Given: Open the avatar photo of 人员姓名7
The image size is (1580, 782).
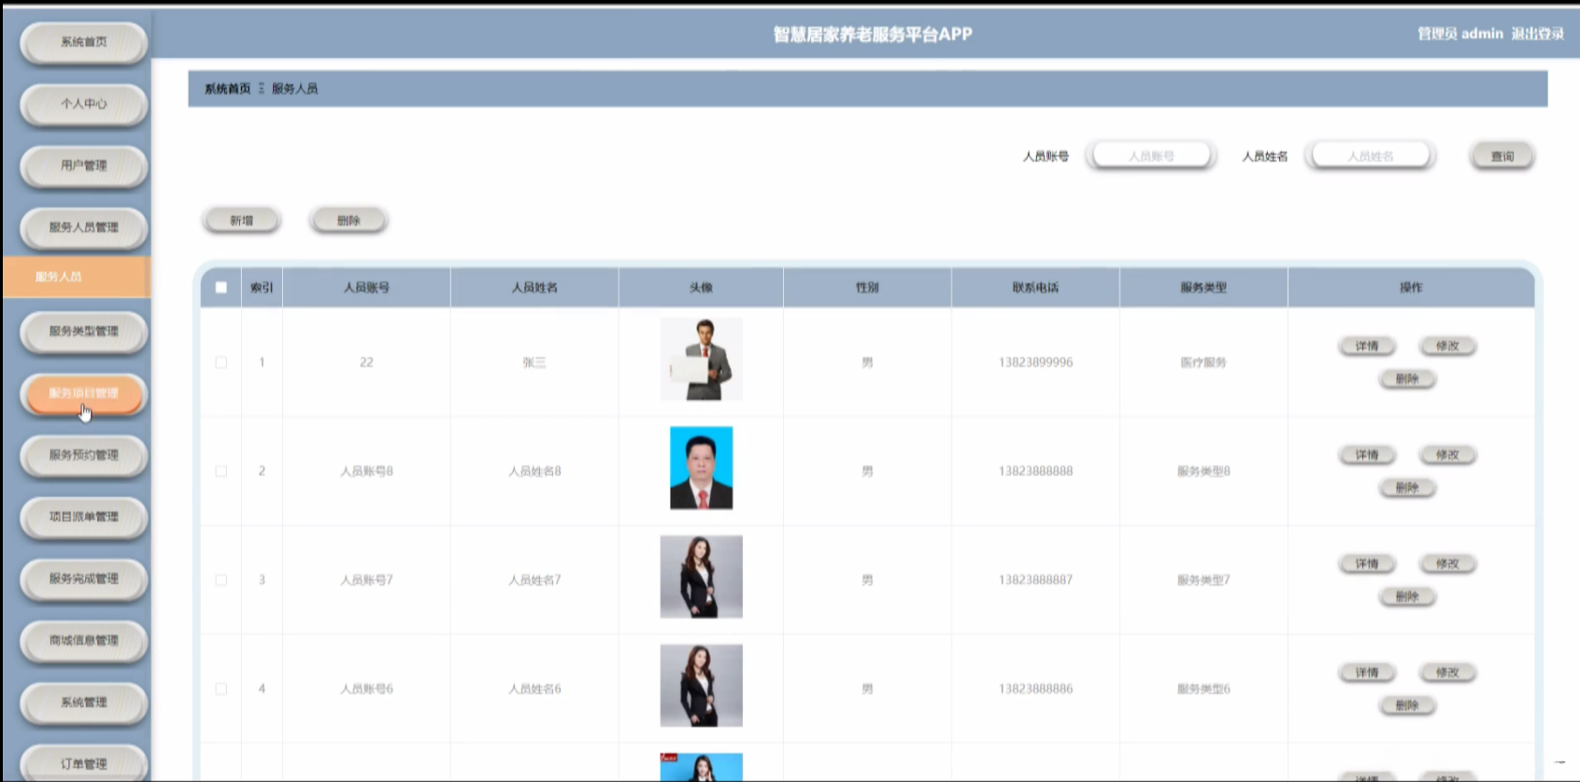Looking at the screenshot, I should click(702, 576).
